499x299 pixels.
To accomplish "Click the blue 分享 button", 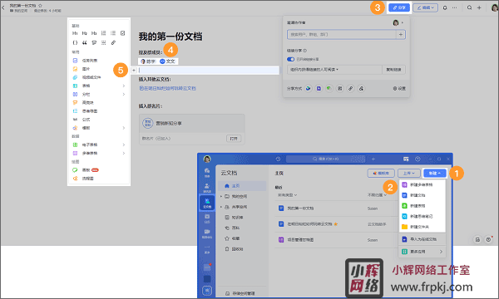I will [399, 7].
